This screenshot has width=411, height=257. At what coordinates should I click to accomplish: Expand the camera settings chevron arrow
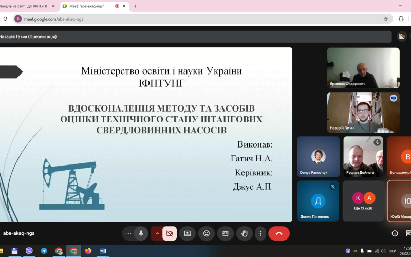click(157, 233)
